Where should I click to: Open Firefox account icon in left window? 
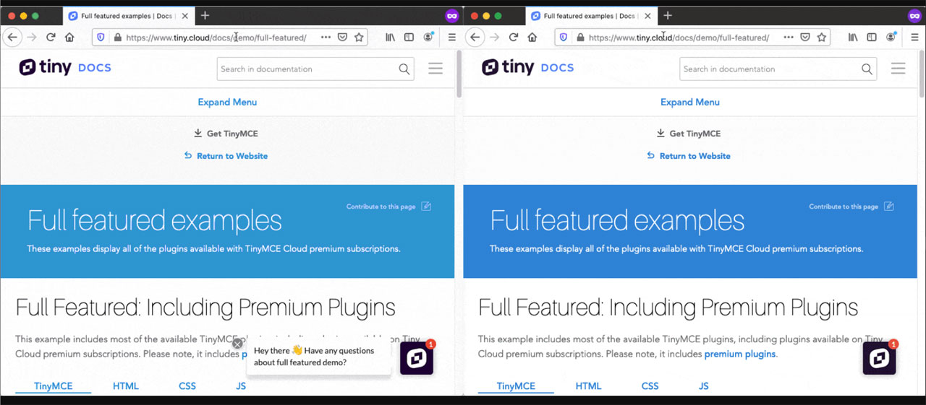point(428,37)
